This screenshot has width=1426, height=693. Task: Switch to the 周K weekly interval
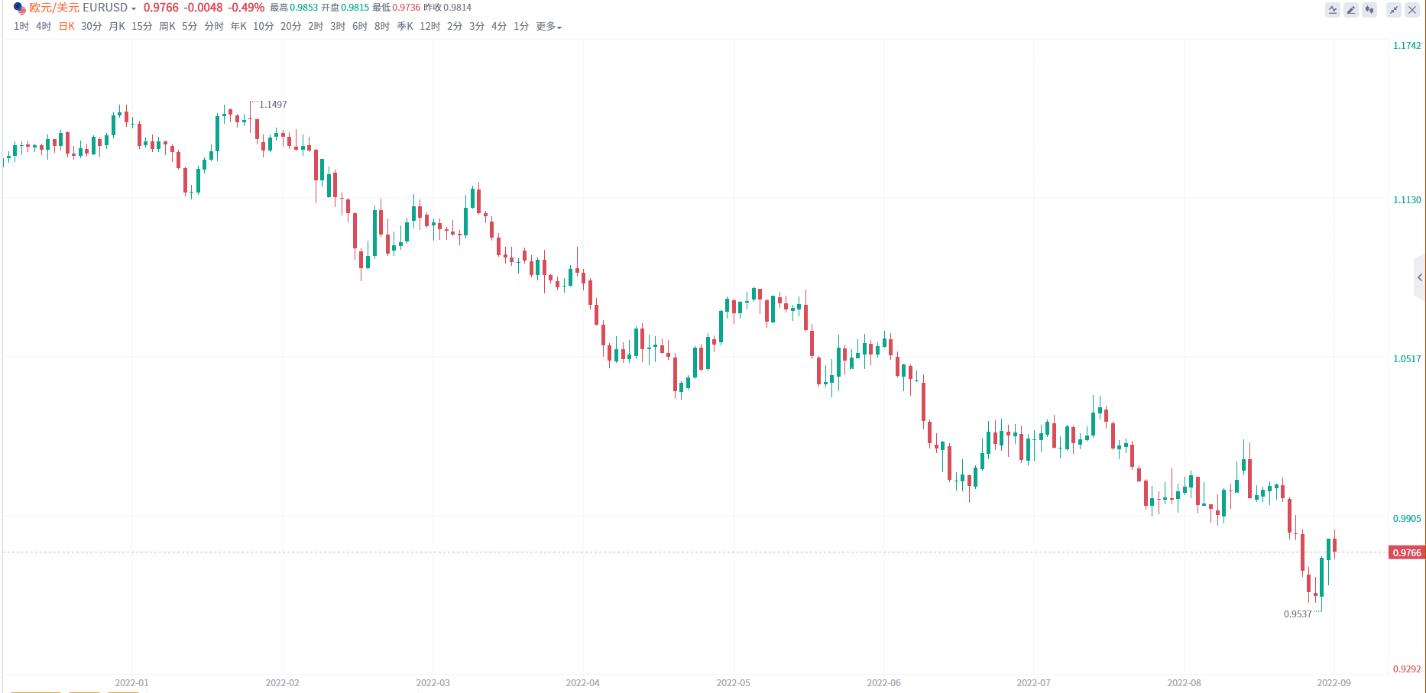(x=167, y=27)
